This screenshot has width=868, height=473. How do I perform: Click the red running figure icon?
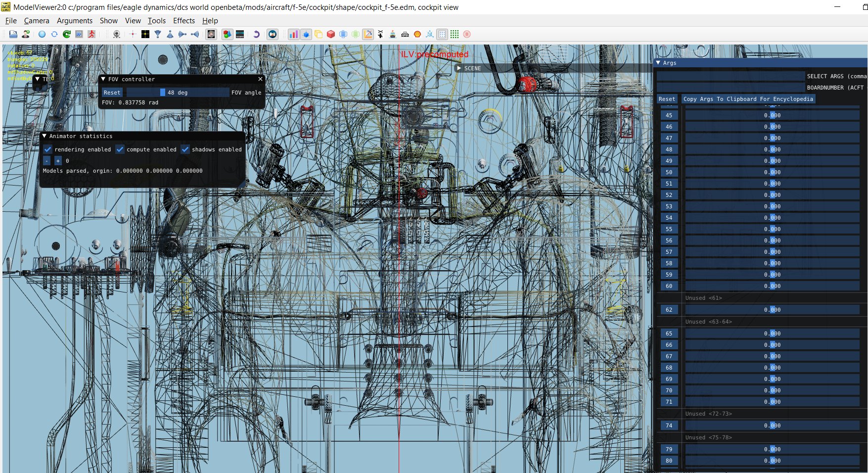(x=91, y=34)
